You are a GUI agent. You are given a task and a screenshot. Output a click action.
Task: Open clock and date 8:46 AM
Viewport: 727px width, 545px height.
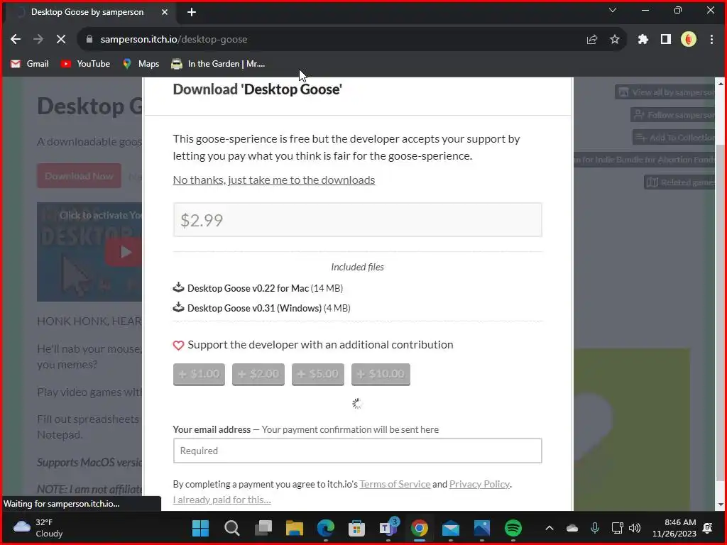674,528
